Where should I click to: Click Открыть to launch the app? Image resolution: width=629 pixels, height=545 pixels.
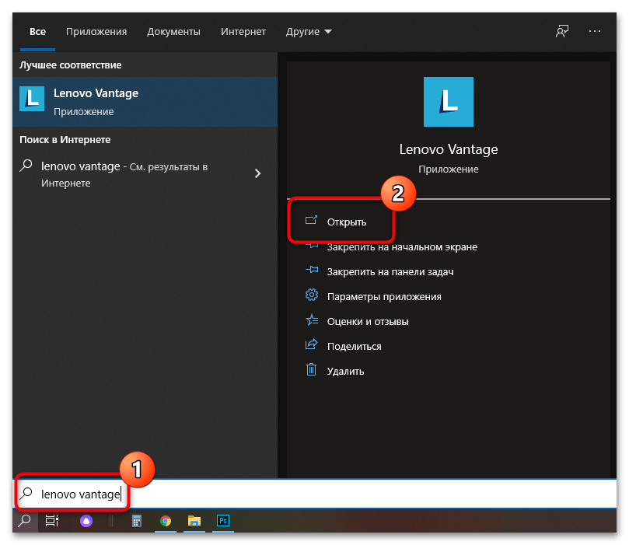coord(346,222)
